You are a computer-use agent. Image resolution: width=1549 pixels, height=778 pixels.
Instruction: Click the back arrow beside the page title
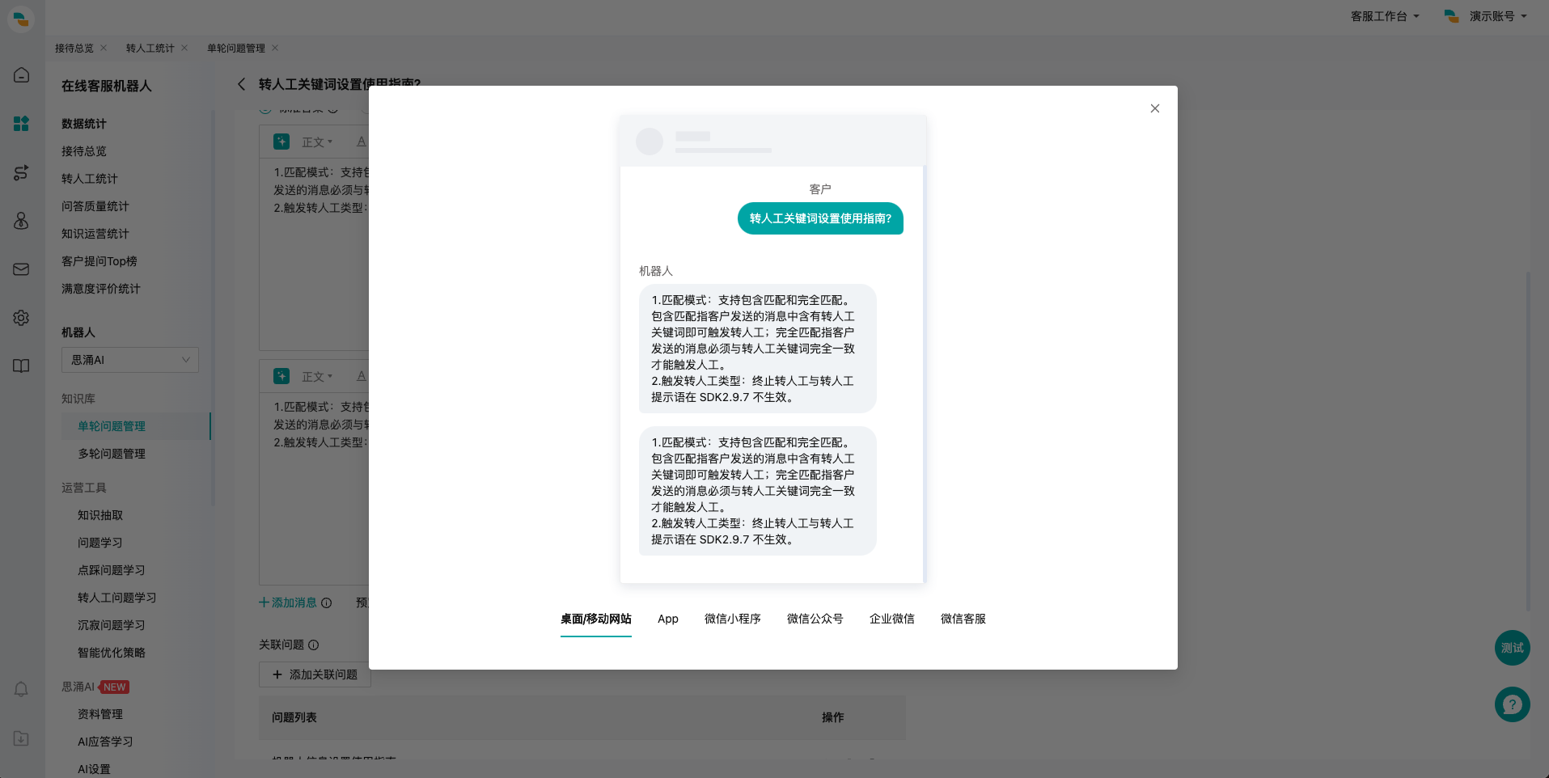(x=241, y=84)
